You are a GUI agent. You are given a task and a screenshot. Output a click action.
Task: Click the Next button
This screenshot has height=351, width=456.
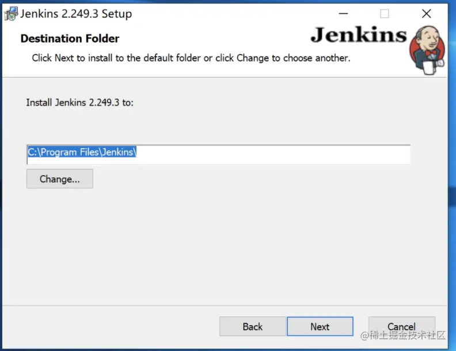[320, 326]
